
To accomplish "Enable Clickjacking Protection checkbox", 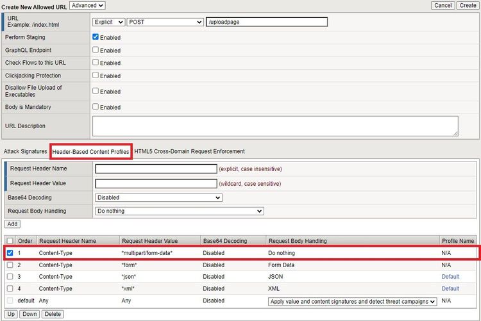I will pyautogui.click(x=96, y=76).
